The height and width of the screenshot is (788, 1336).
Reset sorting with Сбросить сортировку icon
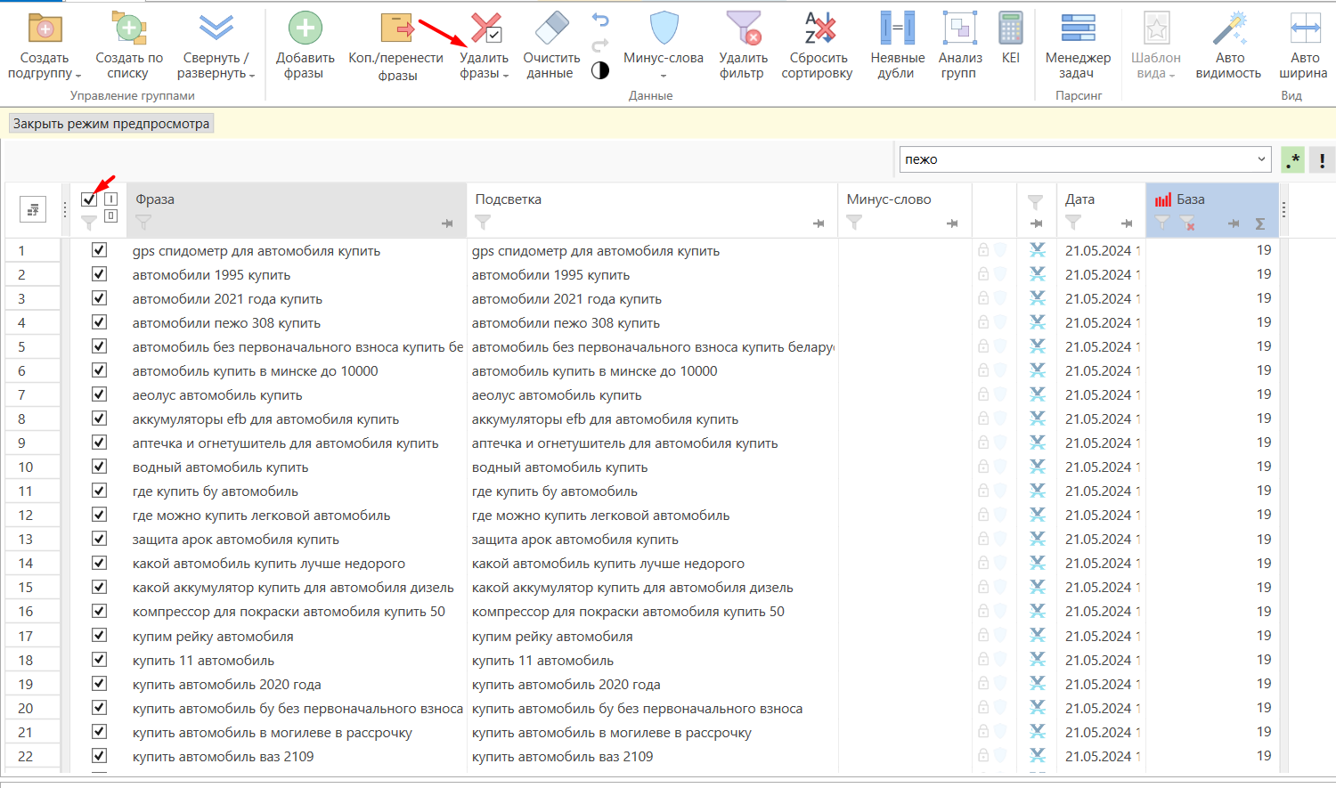(818, 28)
